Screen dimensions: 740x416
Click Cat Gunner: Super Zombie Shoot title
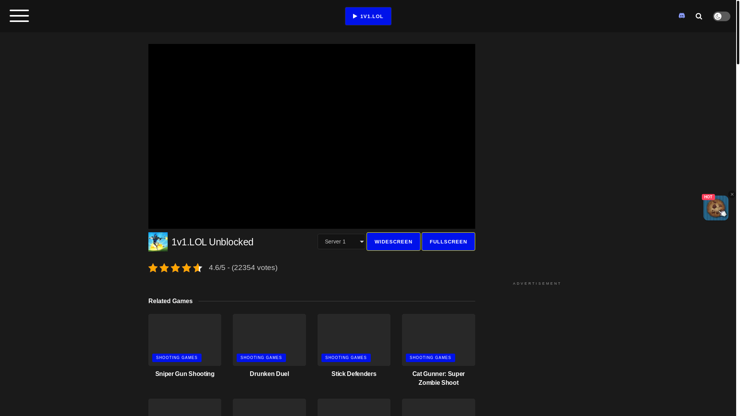439,378
